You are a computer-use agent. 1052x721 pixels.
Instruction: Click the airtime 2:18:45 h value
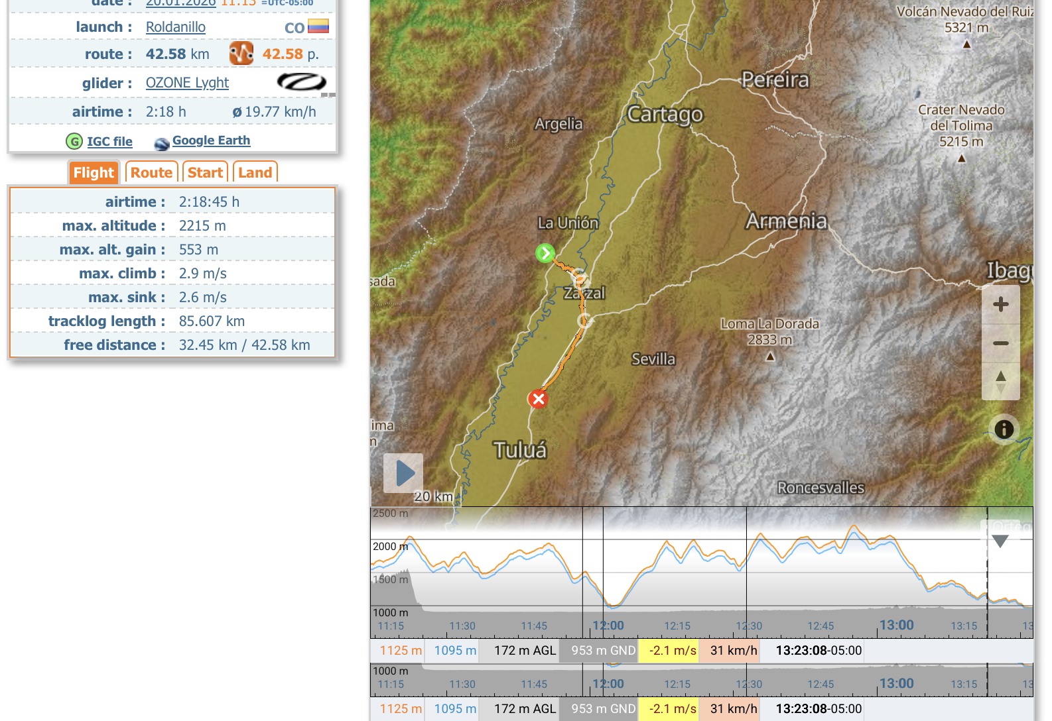coord(209,202)
